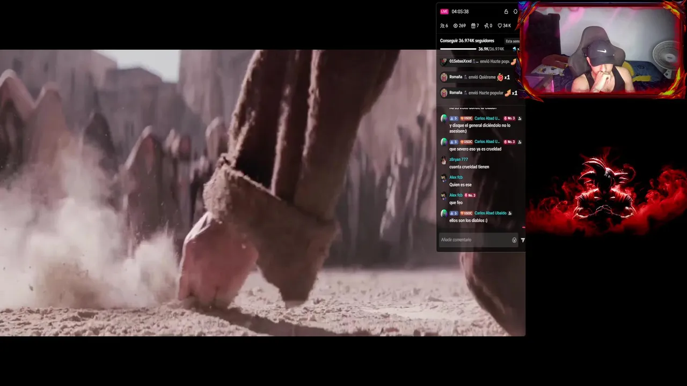Click zBryan 777 profile avatar
Screen dimensions: 687x386
[x=444, y=160]
